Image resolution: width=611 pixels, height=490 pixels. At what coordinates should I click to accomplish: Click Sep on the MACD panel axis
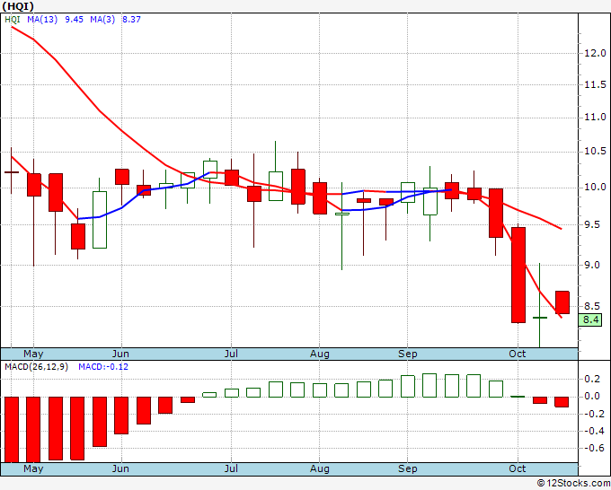pos(408,468)
